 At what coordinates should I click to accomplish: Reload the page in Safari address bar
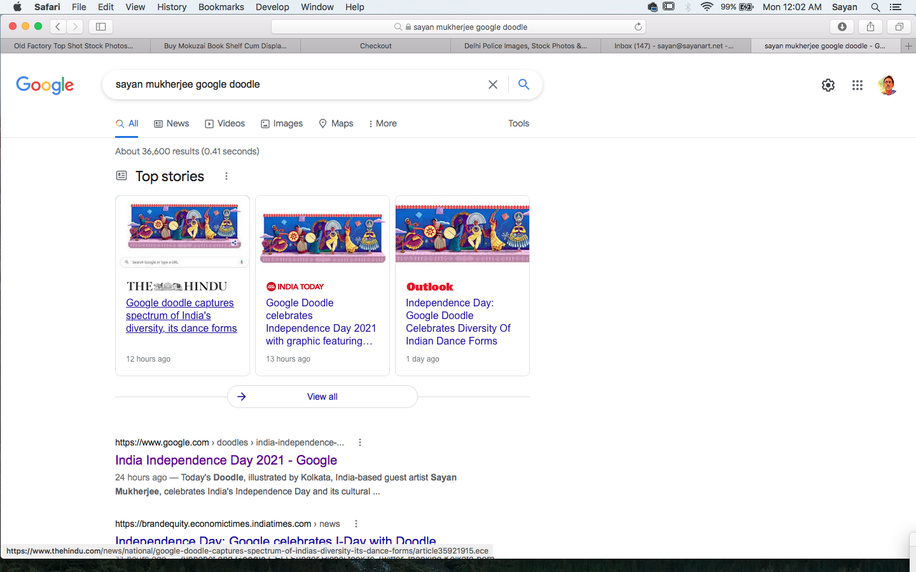pos(638,27)
